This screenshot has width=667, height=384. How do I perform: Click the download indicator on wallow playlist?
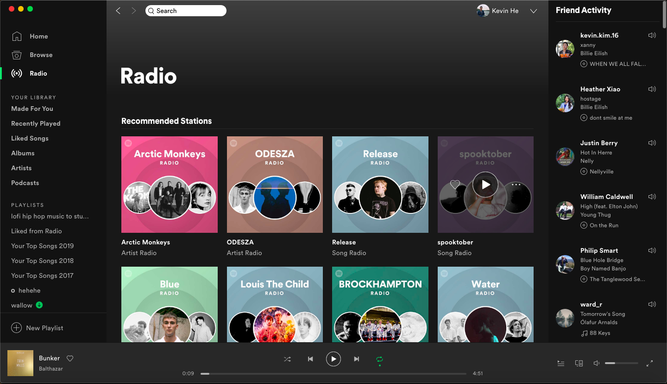39,305
